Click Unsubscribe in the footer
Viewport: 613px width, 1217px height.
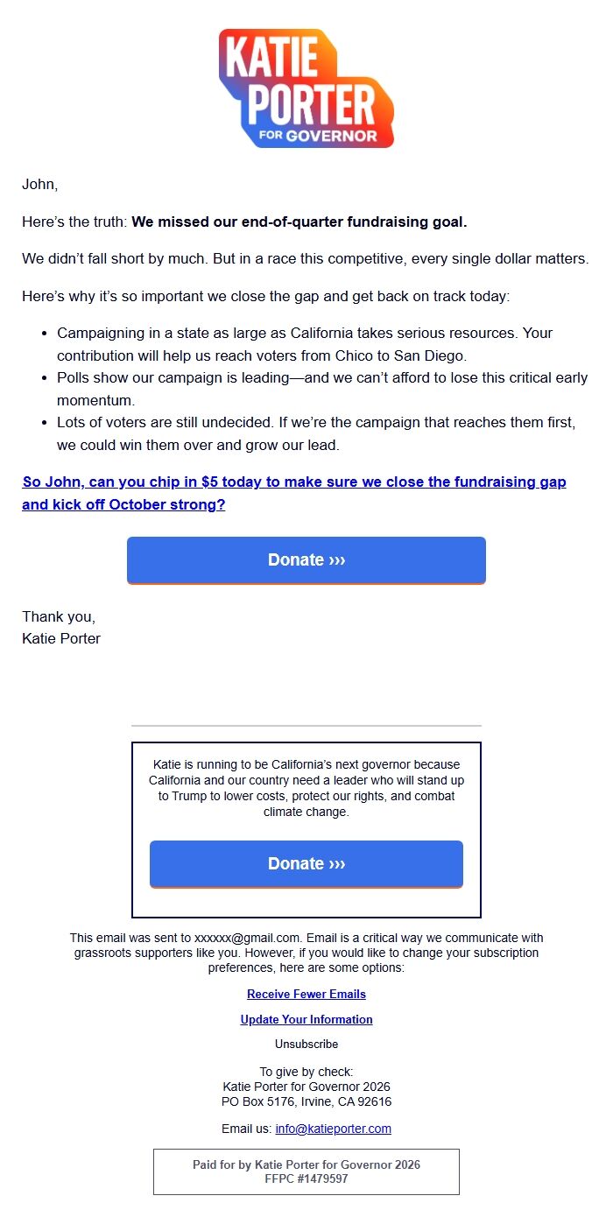coord(306,1045)
